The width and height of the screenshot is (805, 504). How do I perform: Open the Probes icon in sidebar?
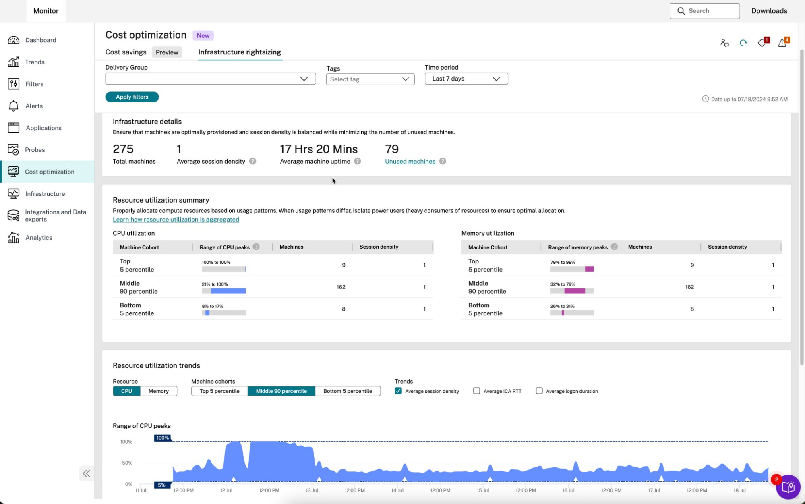coord(13,149)
